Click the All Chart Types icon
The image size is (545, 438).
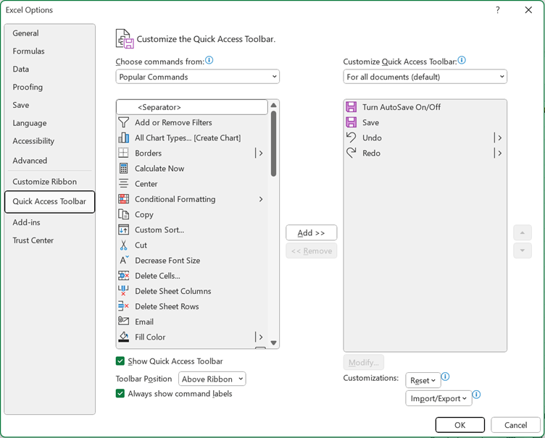coord(123,138)
